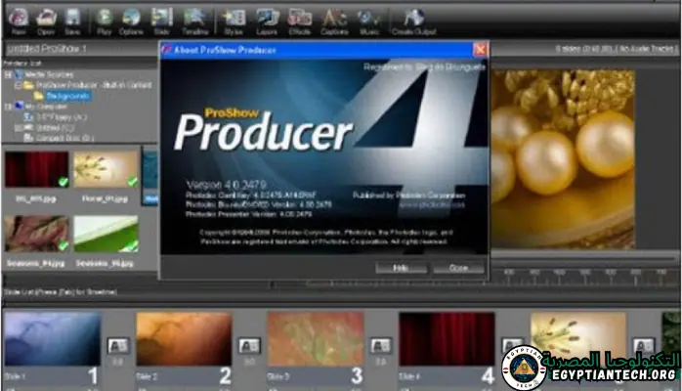
Task: Click Help button in the About dialog
Action: (401, 268)
